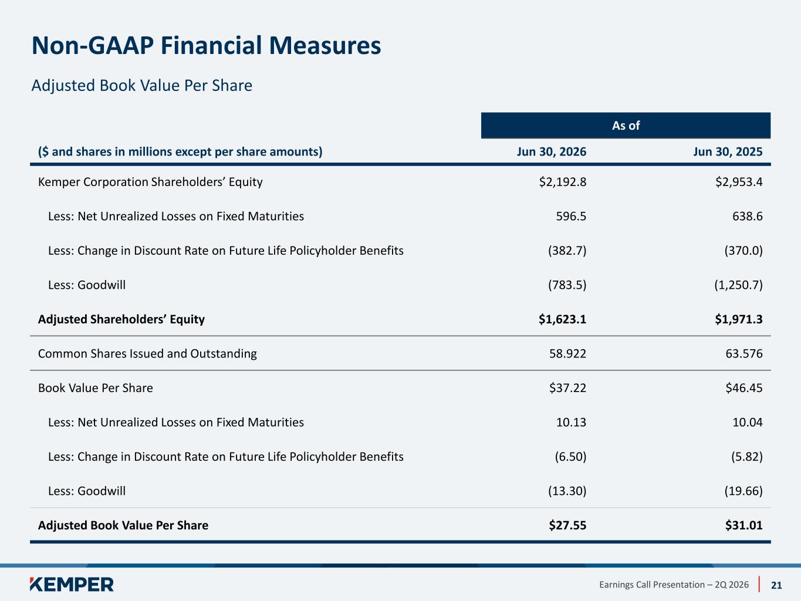Click the 596.5 cell
Screen dimensions: 801x601
[571, 217]
